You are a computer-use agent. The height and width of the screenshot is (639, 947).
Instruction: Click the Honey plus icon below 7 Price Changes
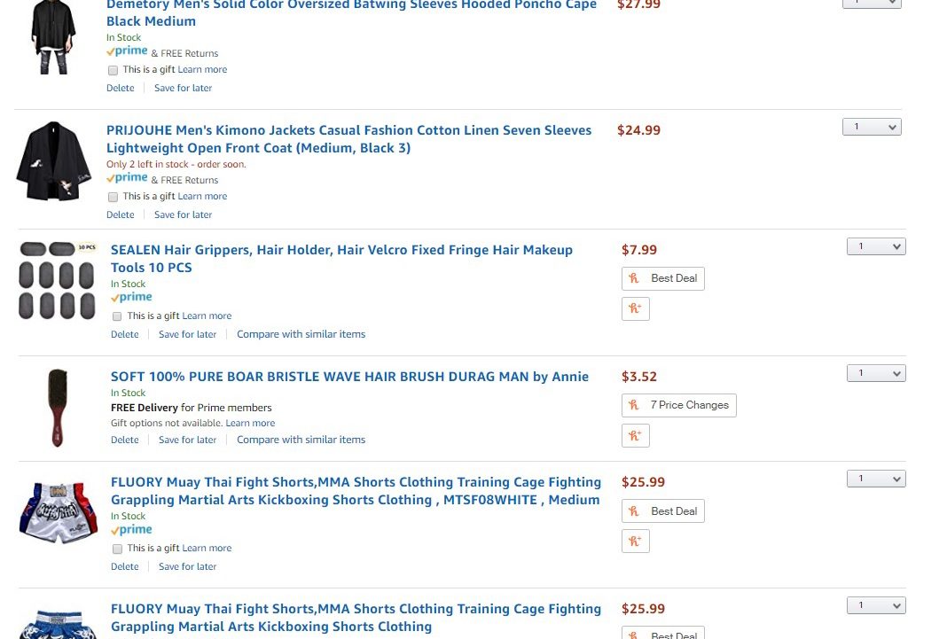[x=636, y=435]
